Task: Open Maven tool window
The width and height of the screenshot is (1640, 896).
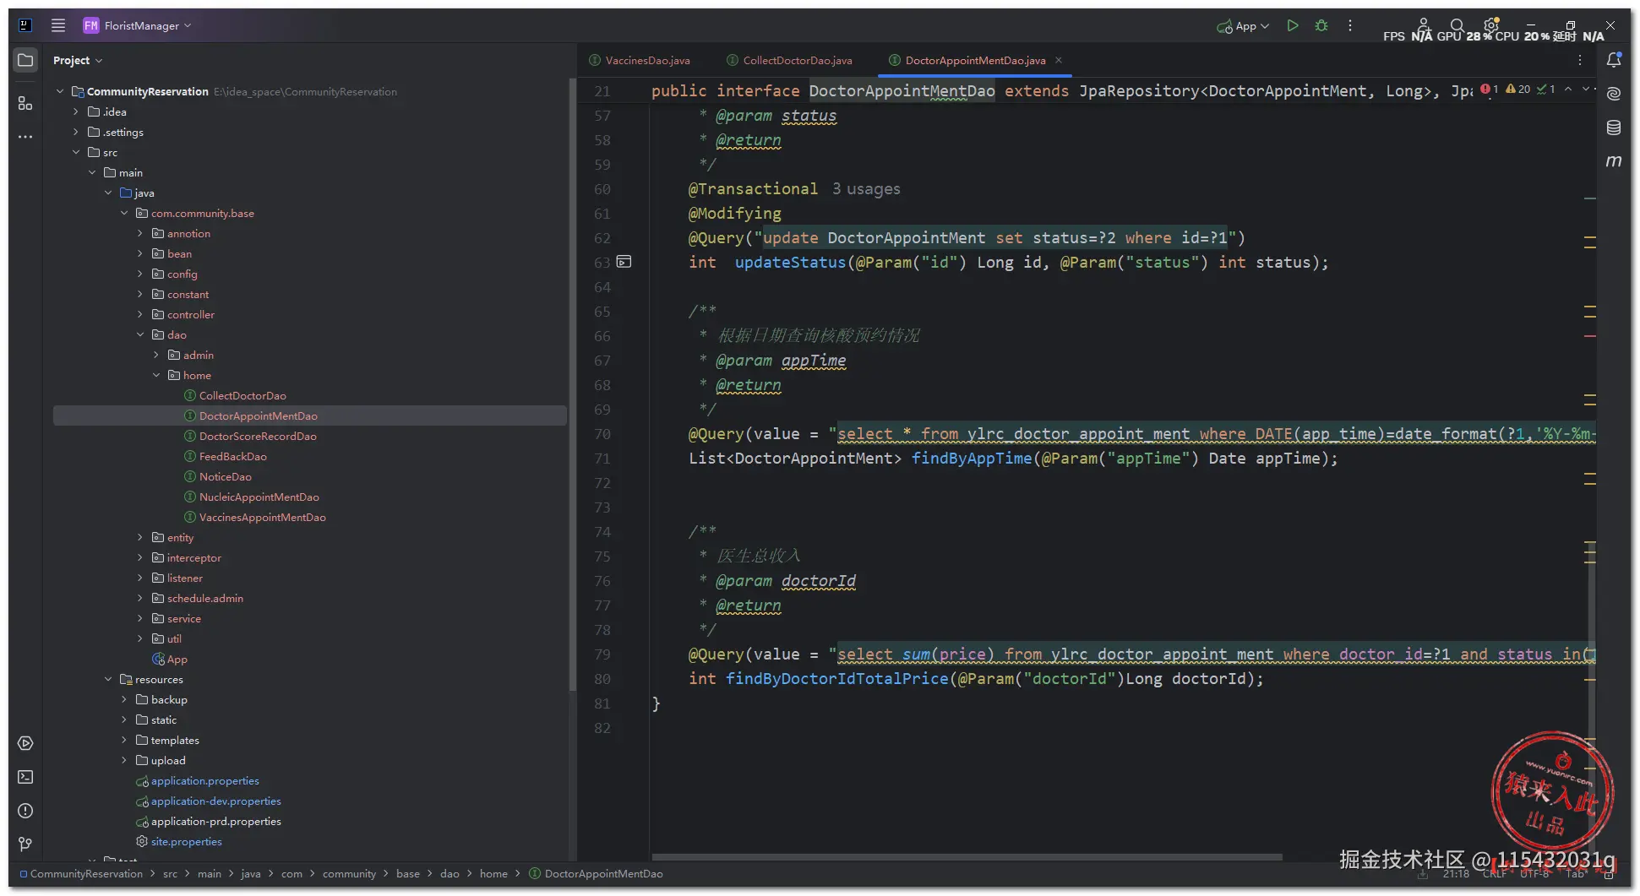Action: pyautogui.click(x=1614, y=160)
